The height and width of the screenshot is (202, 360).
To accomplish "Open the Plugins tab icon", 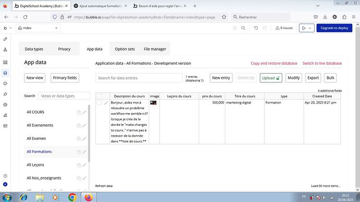I will click(x=5, y=94).
